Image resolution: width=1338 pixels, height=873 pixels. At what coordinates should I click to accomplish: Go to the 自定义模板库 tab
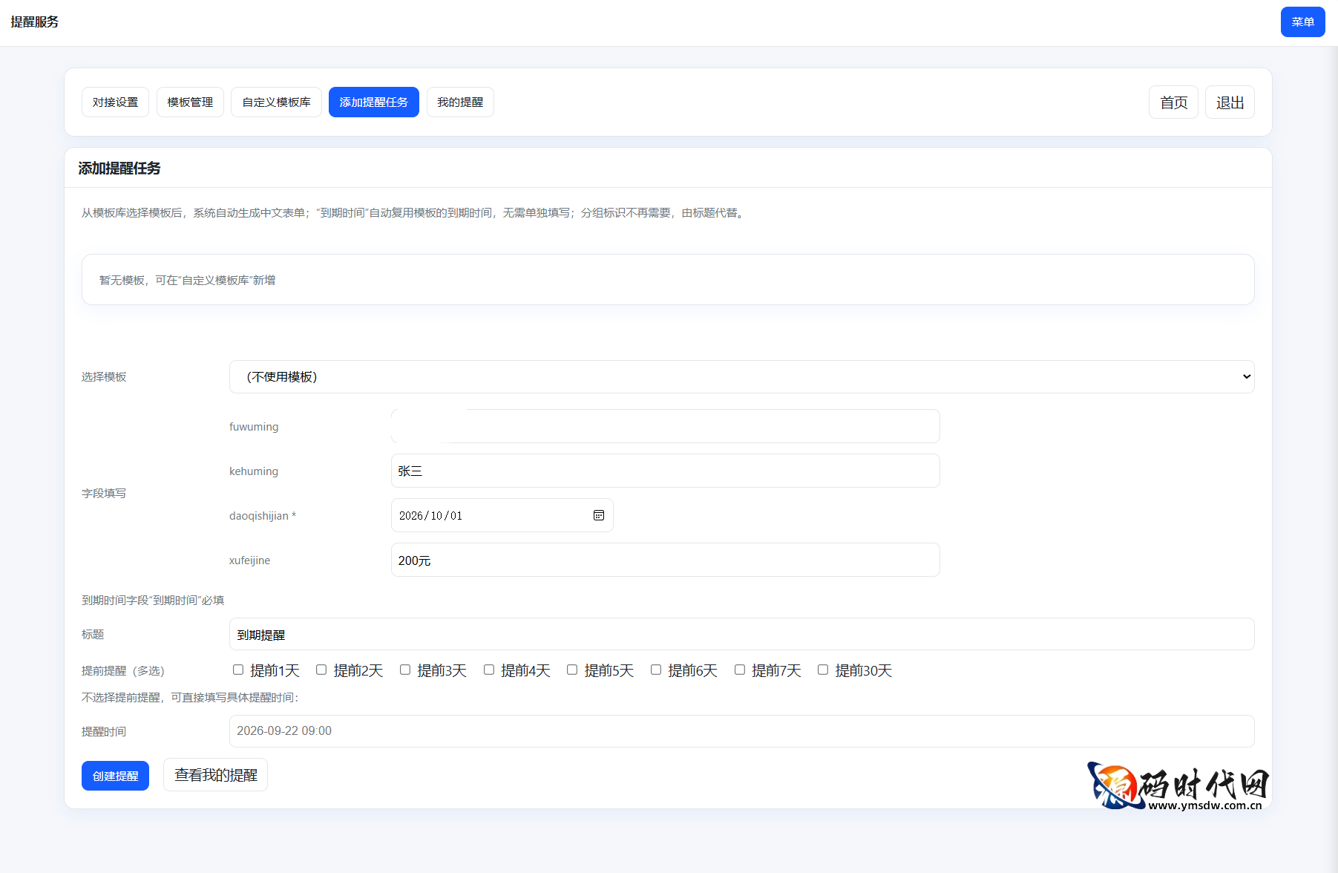click(276, 102)
